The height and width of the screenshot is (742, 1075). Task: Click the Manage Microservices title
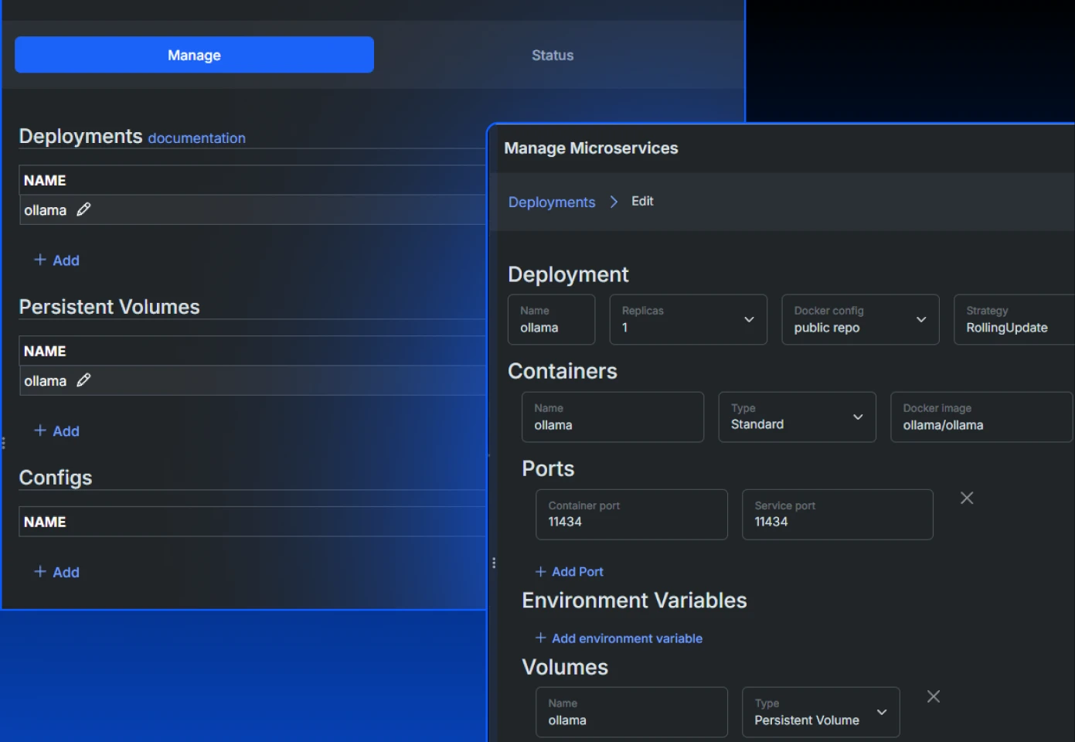[x=591, y=148]
